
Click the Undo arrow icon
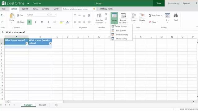tap(2, 15)
